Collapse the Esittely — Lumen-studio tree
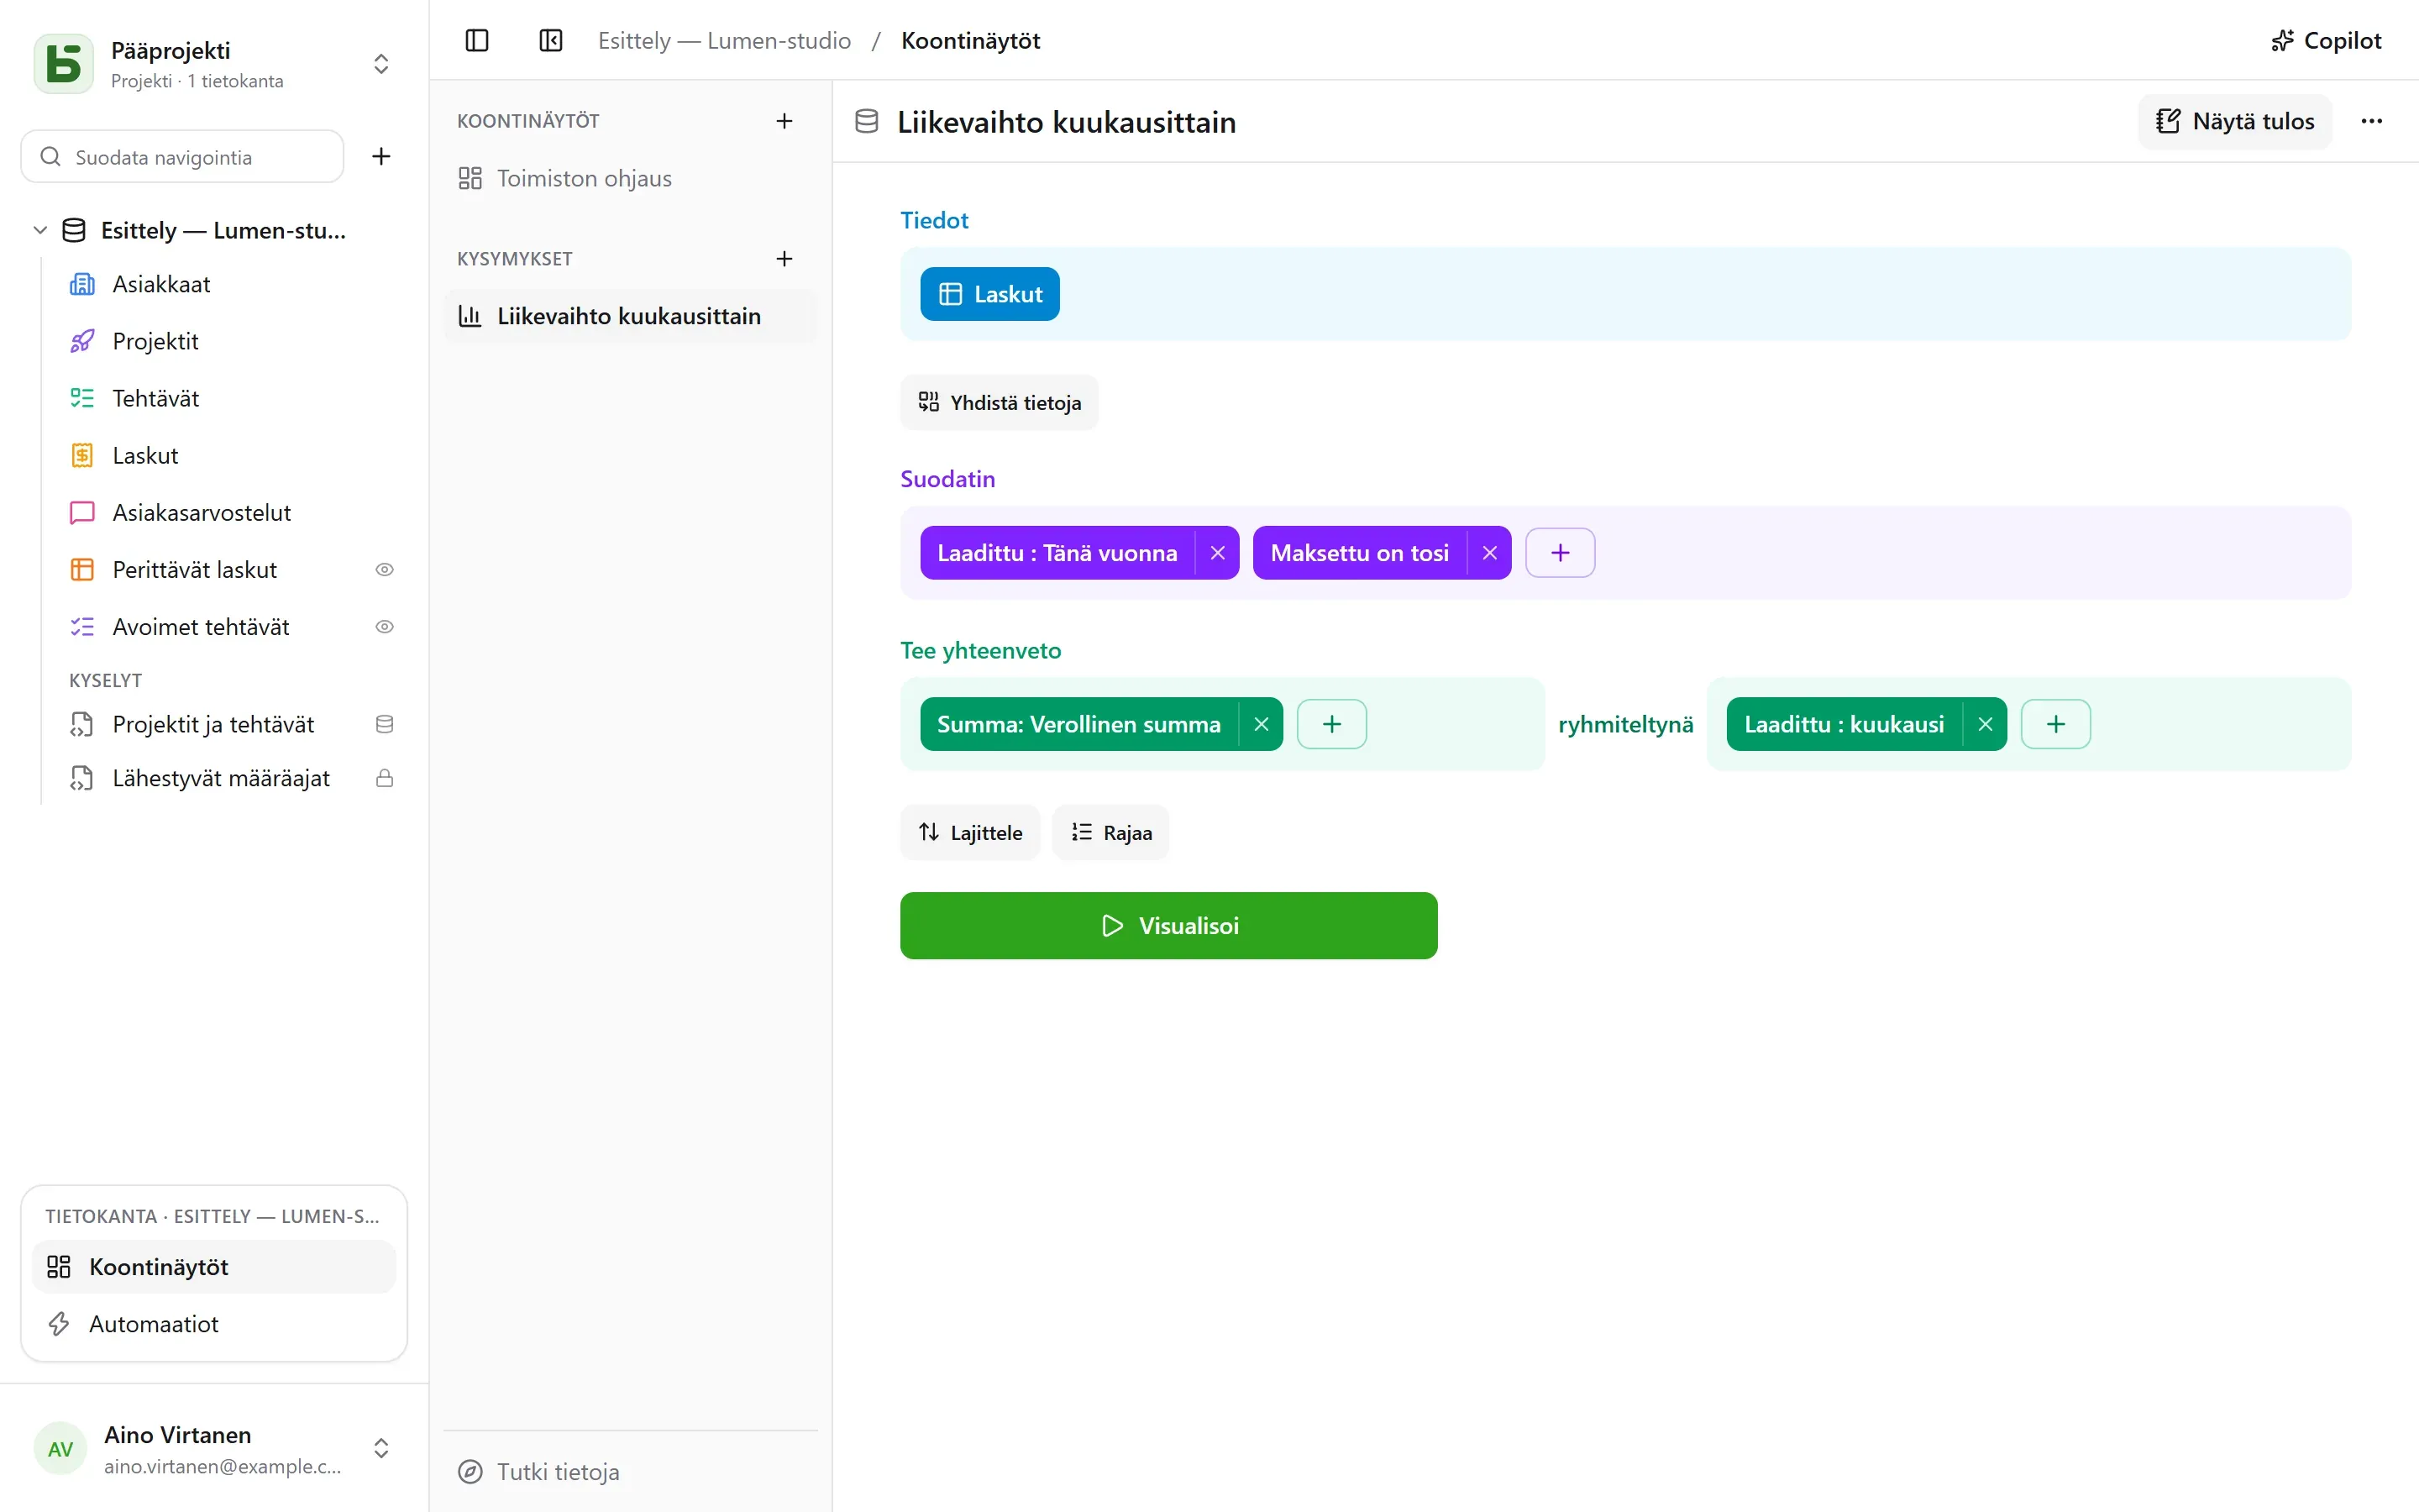This screenshot has height=1512, width=2419. point(40,230)
